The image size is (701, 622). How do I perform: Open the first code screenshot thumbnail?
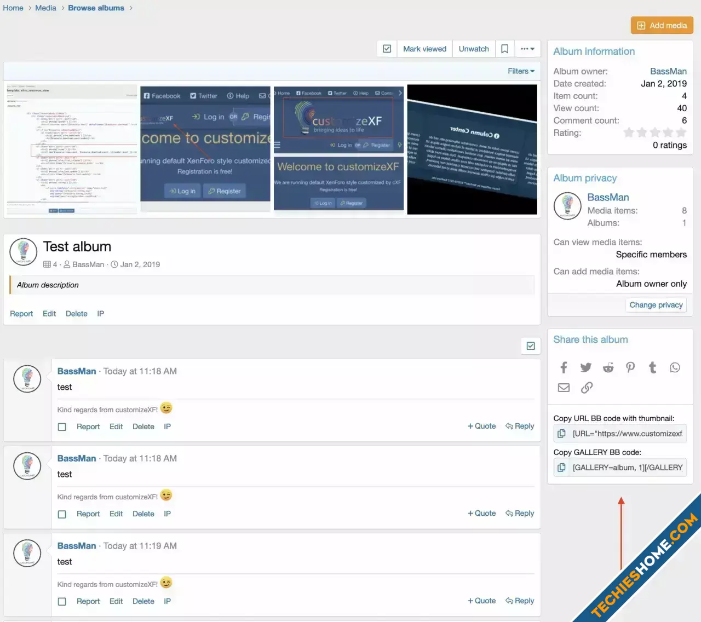(71, 149)
